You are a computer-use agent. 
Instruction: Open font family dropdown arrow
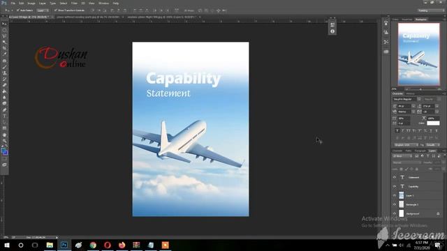click(419, 99)
